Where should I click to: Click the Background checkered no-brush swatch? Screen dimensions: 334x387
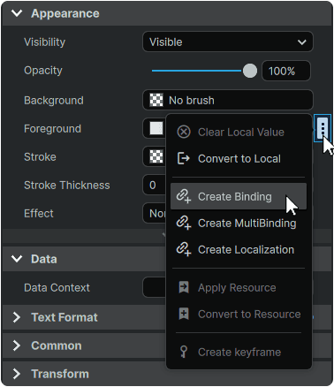pos(156,100)
